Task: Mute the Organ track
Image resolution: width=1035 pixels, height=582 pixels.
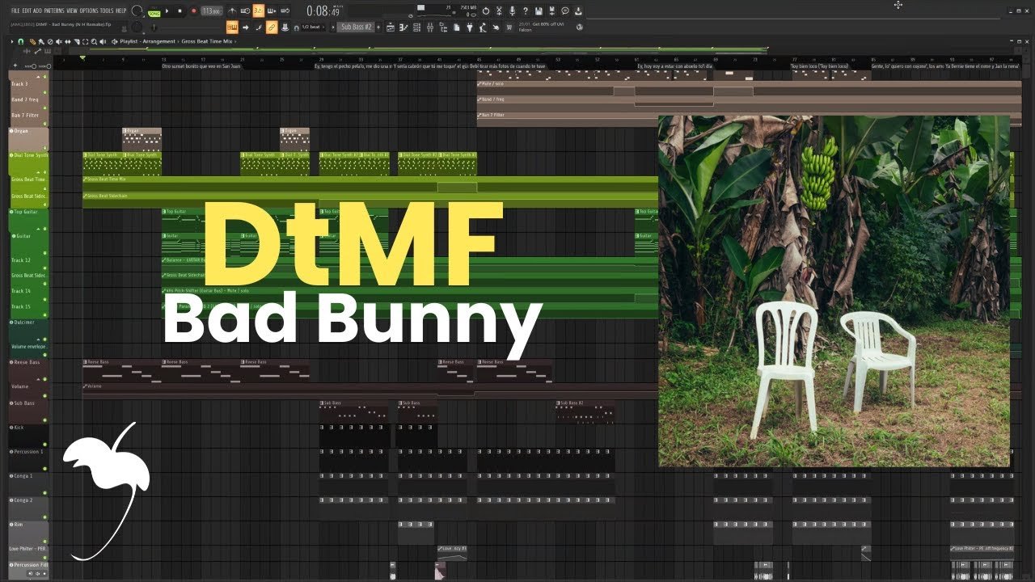Action: [44, 147]
